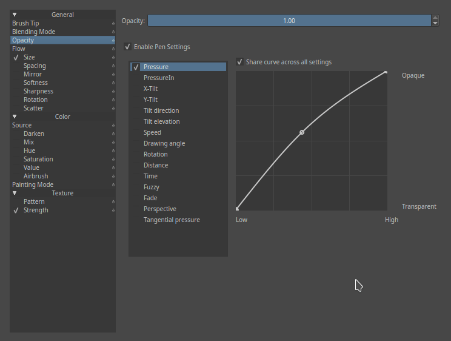Viewport: 451px width, 341px height.
Task: Click lock icon on Size row
Action: 113,57
